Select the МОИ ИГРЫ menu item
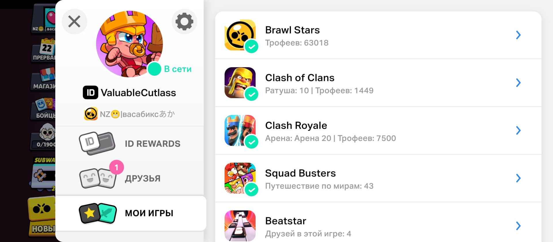Viewport: 553px width, 242px height. (x=131, y=213)
